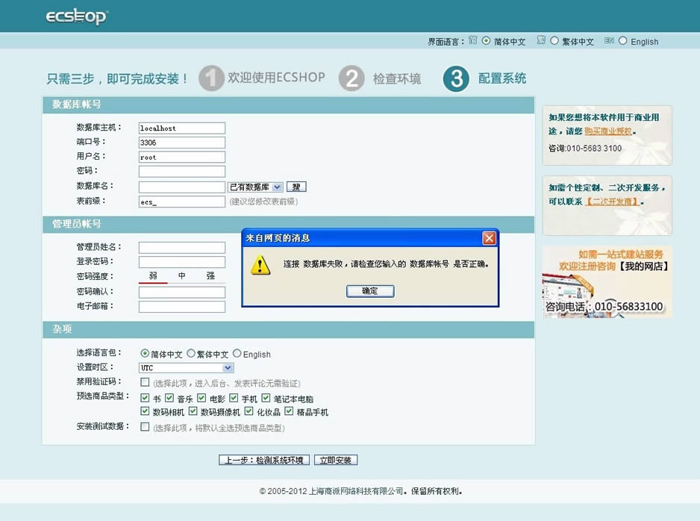Click the 建议您修改表前缀 hint text
The width and height of the screenshot is (700, 521).
point(263,202)
